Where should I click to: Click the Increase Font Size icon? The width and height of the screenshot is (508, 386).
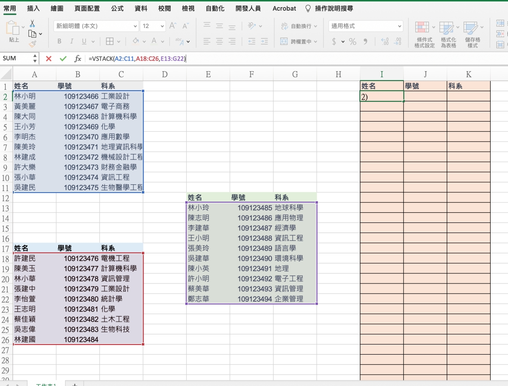click(172, 26)
